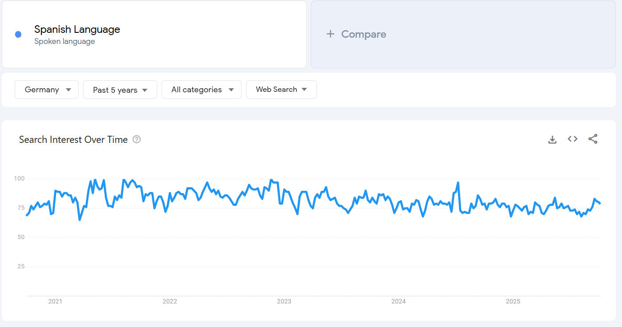Click the 100 value on the y-axis
Screen dimensions: 622x327
point(19,179)
